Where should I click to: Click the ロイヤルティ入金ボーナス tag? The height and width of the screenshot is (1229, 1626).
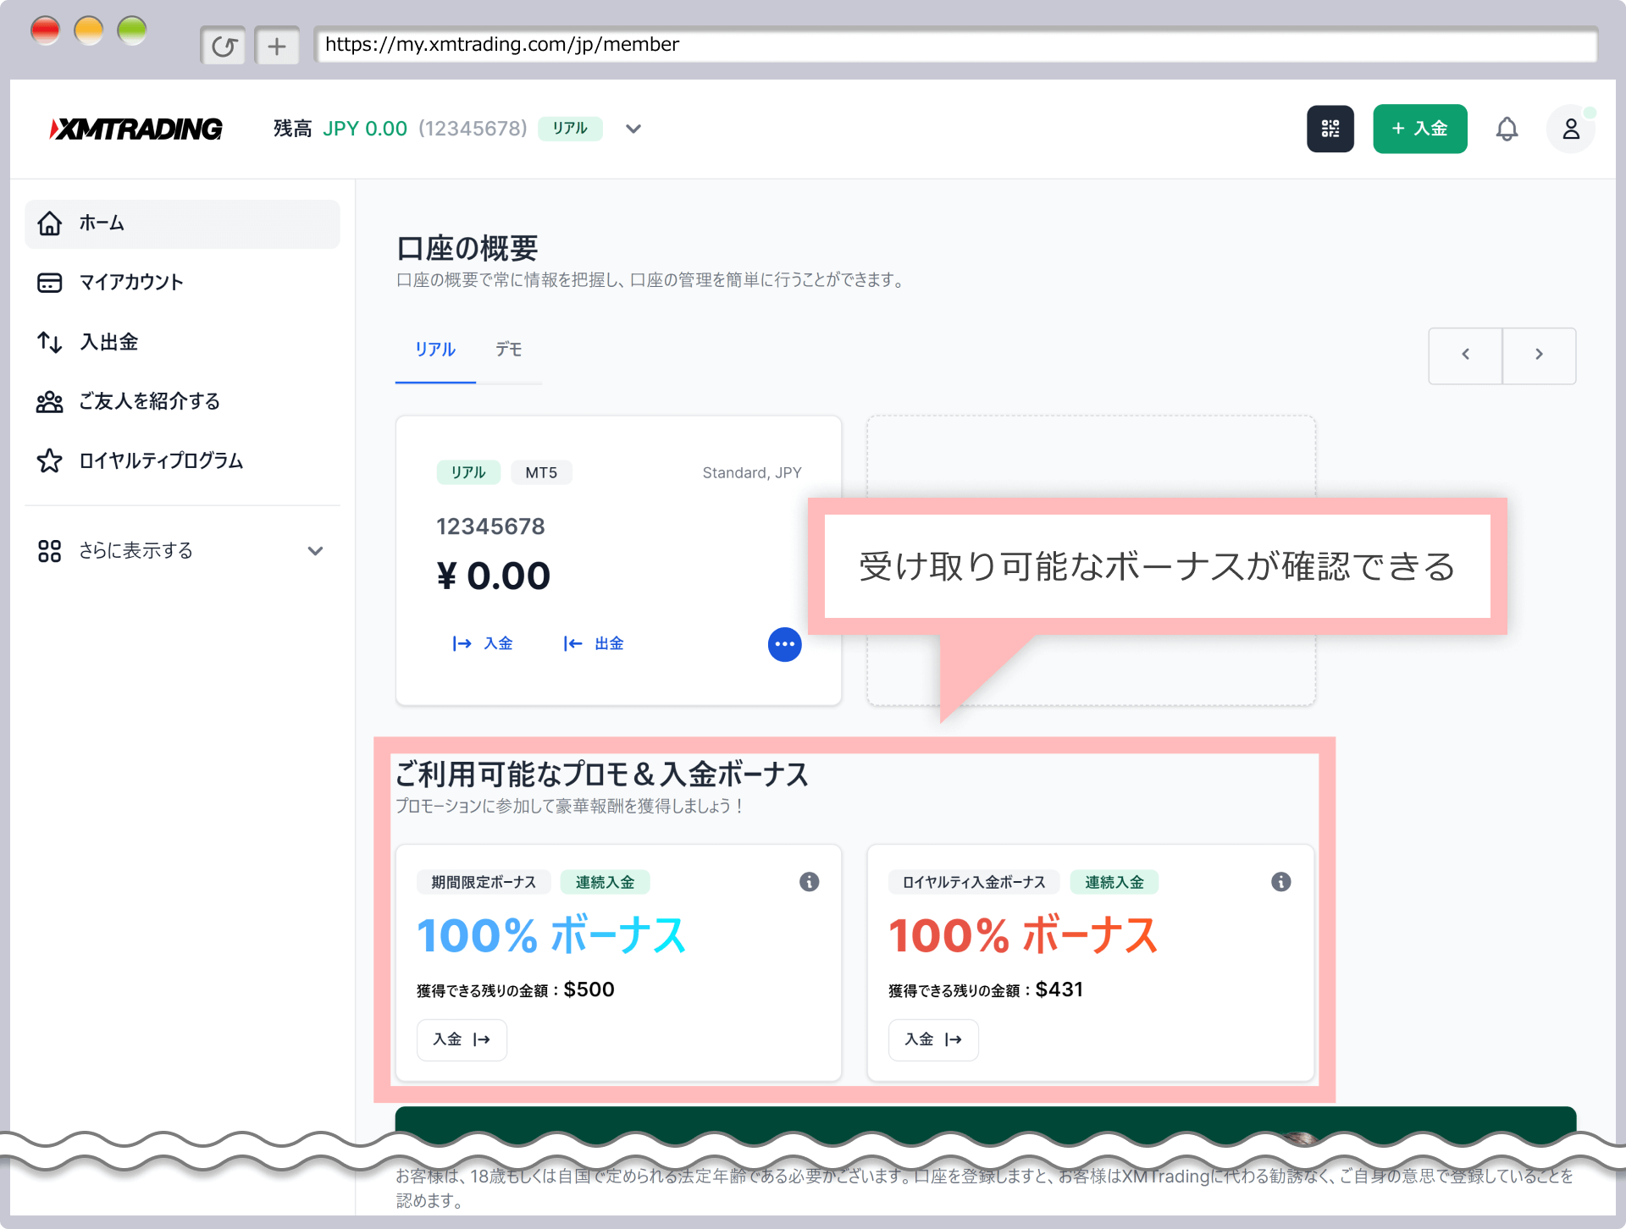[974, 882]
